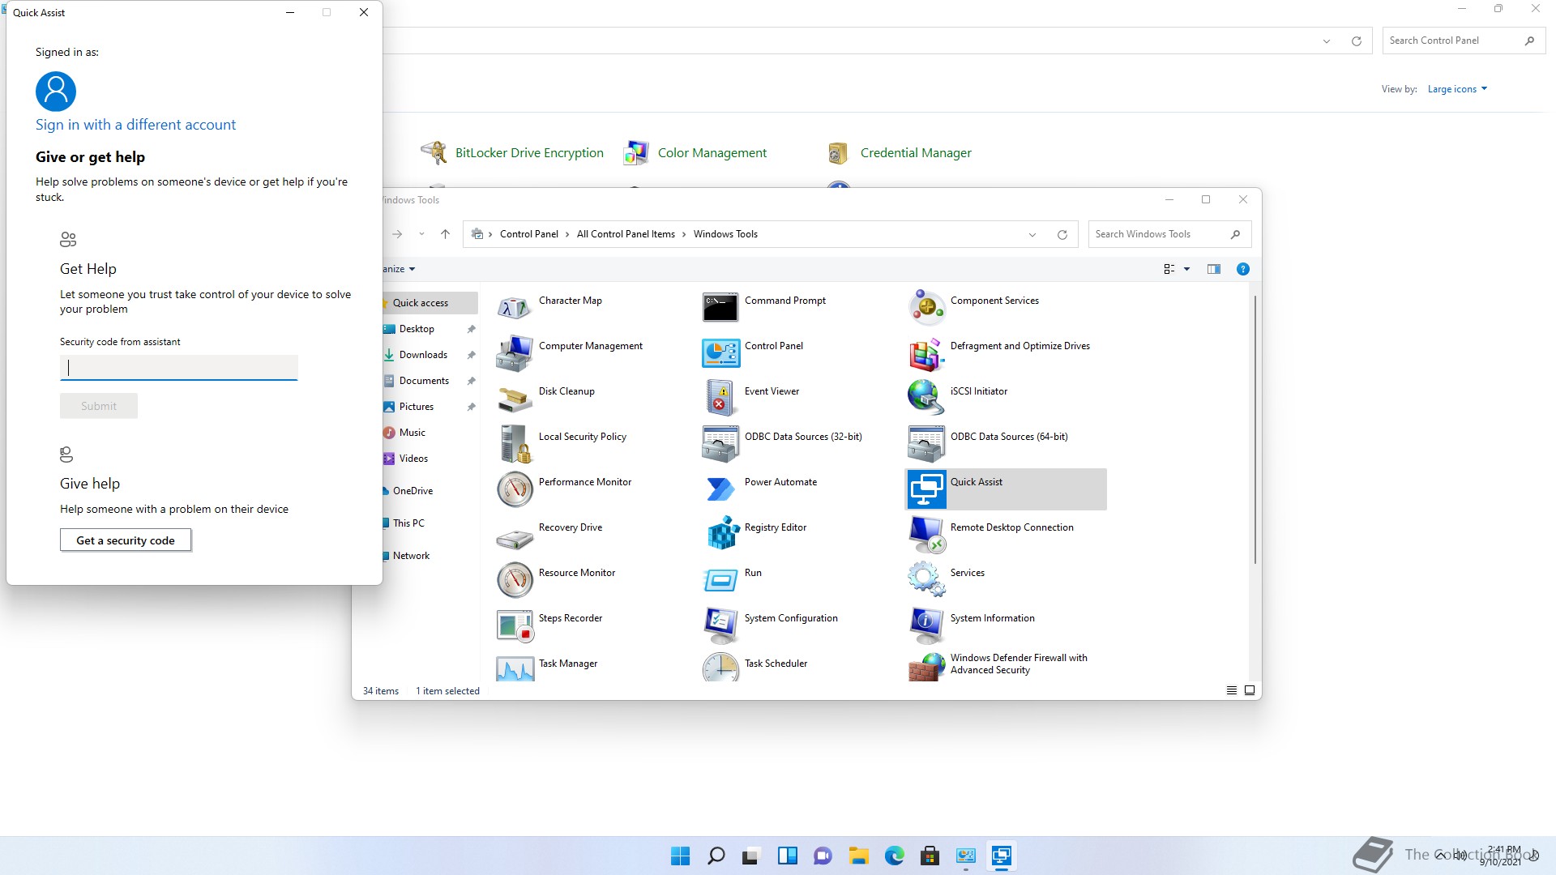Select the Local Security Policy icon

(x=515, y=444)
